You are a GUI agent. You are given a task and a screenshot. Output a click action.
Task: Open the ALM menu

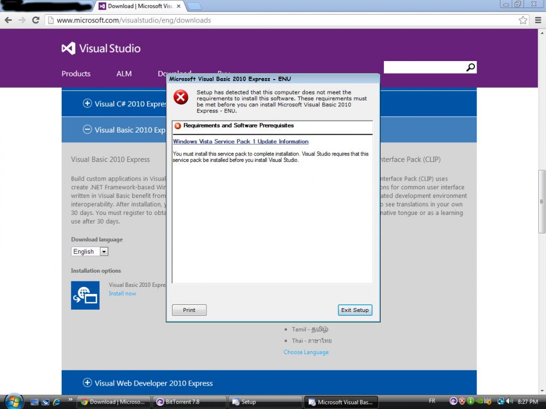tap(124, 74)
